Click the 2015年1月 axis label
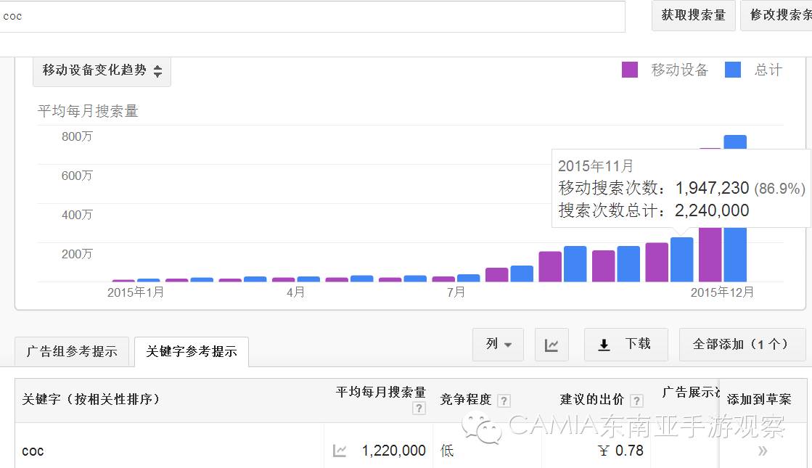Viewport: 812px width, 468px height. coord(136,292)
